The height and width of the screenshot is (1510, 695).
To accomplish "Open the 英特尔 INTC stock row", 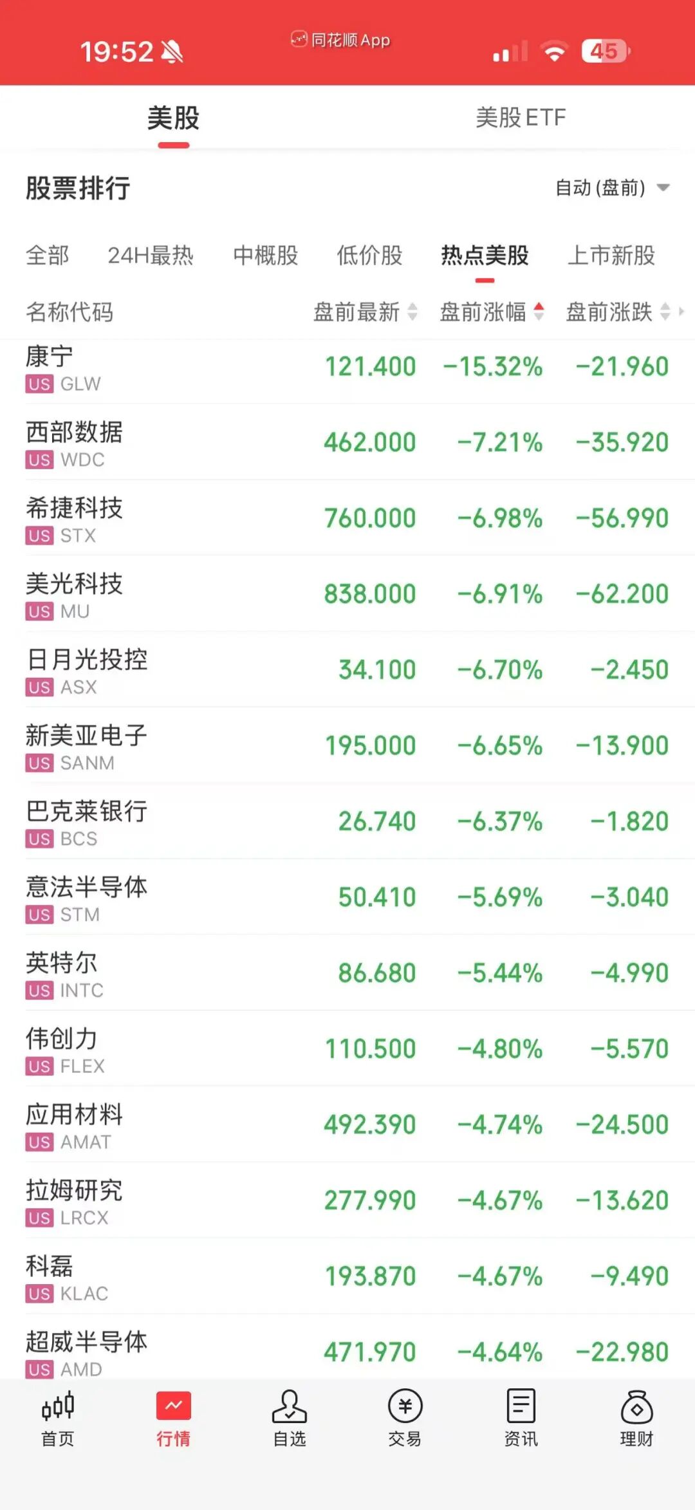I will (x=347, y=973).
